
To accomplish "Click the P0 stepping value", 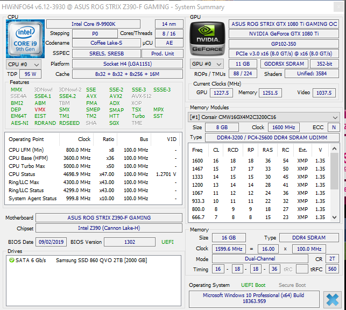I will 95,34.
